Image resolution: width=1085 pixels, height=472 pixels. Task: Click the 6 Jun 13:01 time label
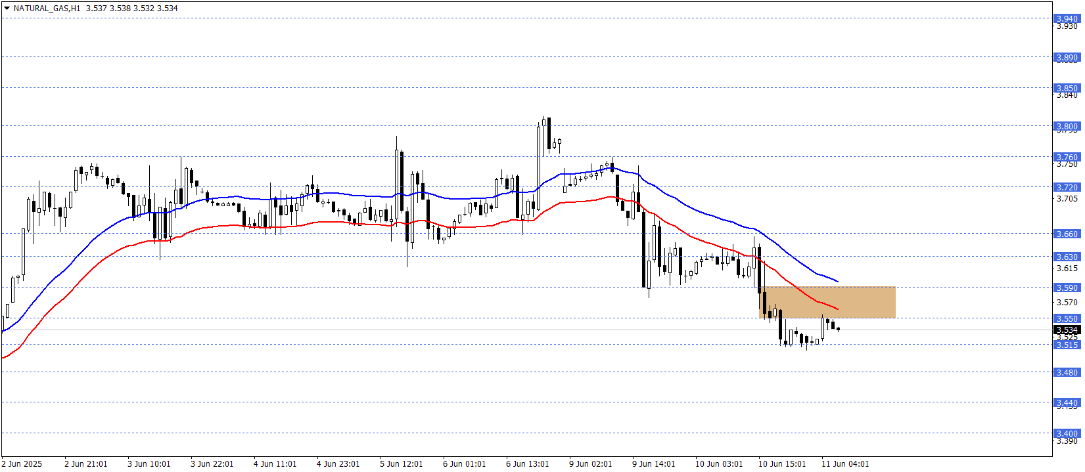[528, 464]
